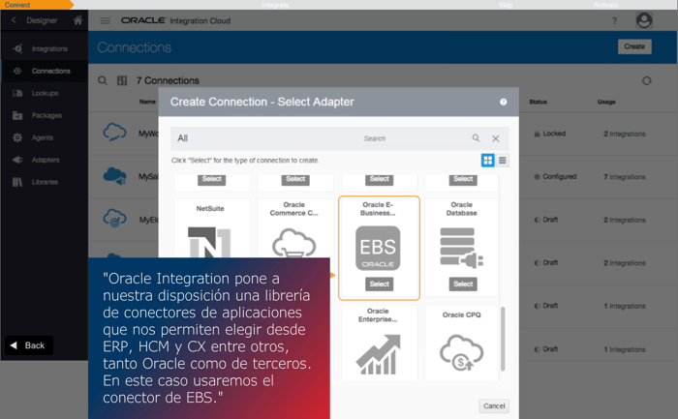
Task: Select Connections in the sidebar
Action: pyautogui.click(x=50, y=71)
